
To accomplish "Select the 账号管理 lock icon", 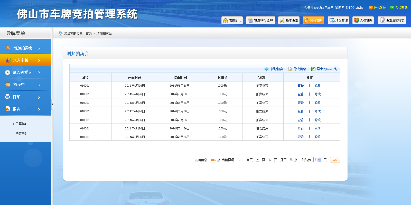I will (306, 20).
